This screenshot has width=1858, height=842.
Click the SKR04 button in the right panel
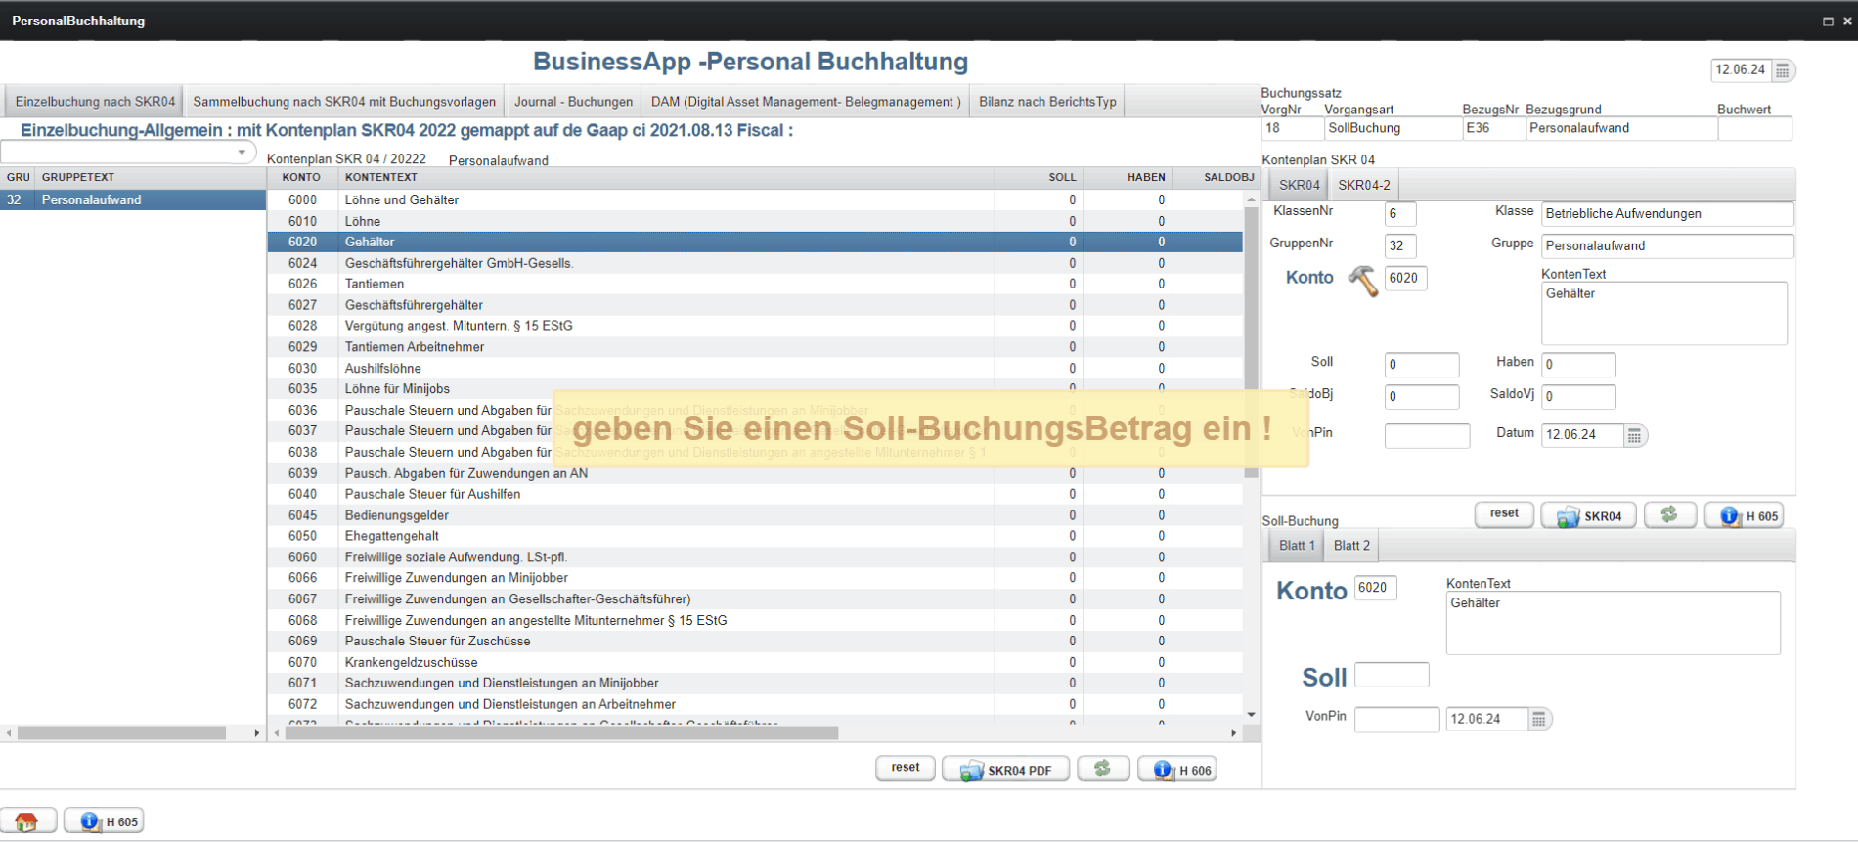pos(1588,515)
